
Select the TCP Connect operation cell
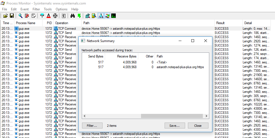coord(67,29)
